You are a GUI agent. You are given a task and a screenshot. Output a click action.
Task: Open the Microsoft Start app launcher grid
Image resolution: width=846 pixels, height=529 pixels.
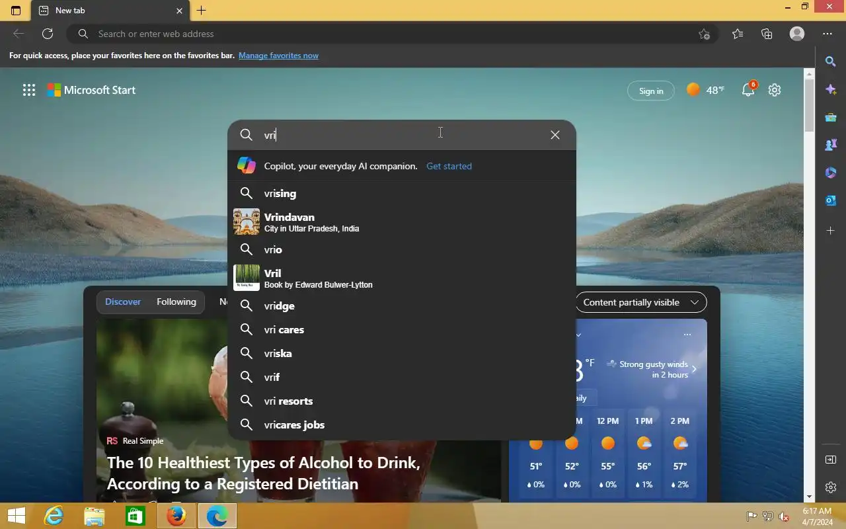tap(29, 90)
